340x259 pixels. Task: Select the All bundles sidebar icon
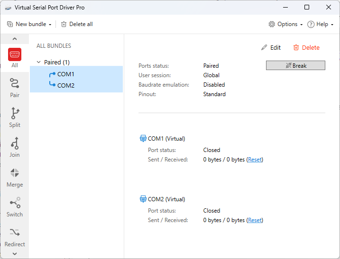pos(15,58)
